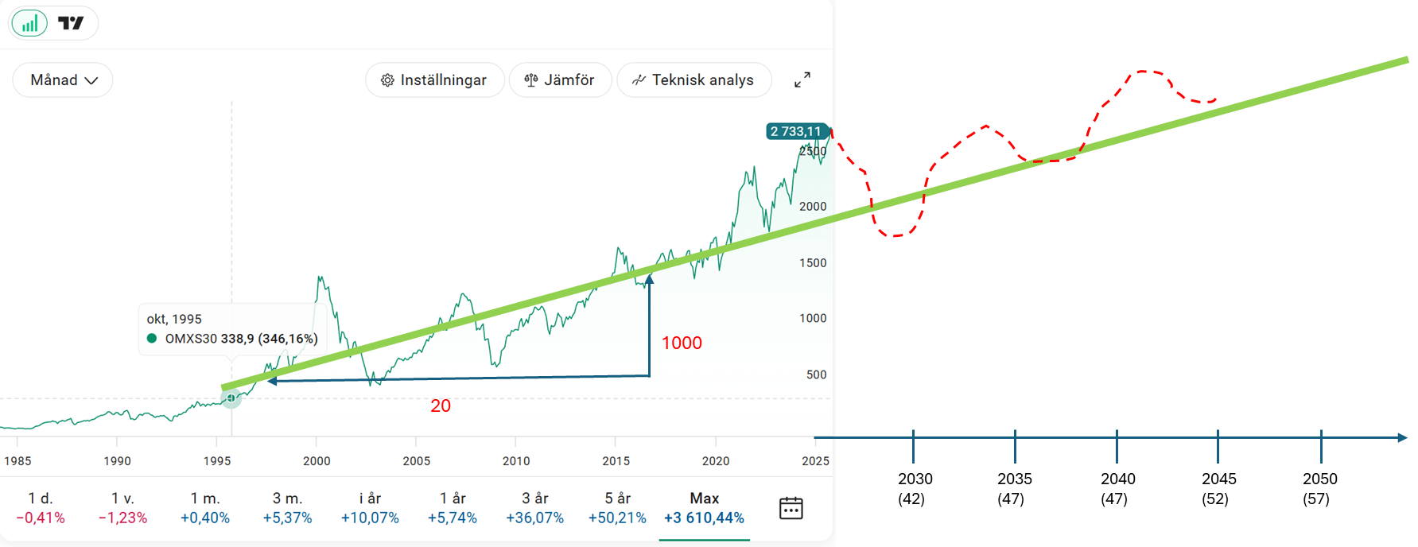The width and height of the screenshot is (1418, 547).
Task: Open Inställningar chart settings
Action: [434, 80]
